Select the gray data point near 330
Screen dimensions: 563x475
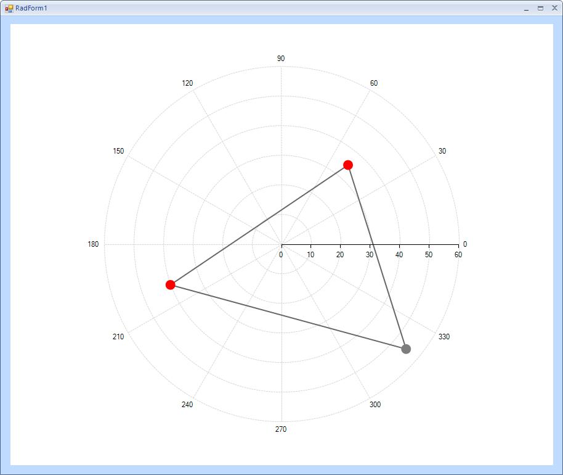406,349
